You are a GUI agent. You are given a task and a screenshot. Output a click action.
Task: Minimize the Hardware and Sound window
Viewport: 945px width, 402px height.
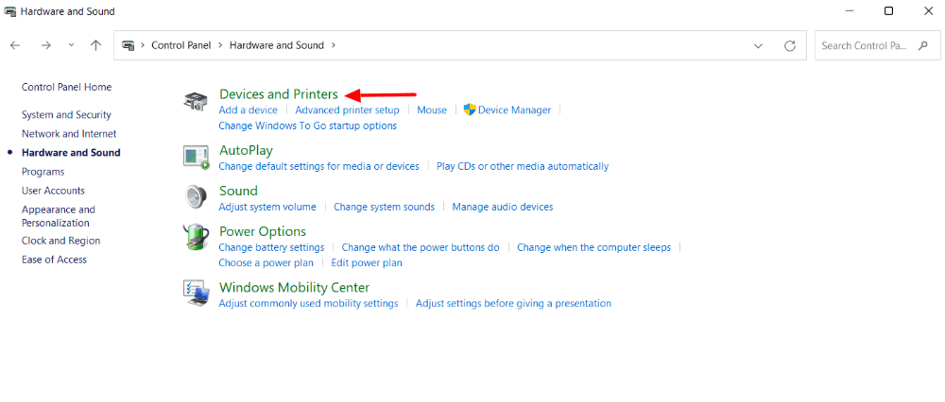pos(849,10)
